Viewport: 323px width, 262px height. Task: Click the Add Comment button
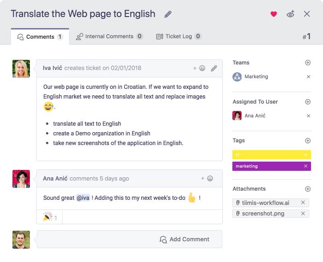pos(184,239)
